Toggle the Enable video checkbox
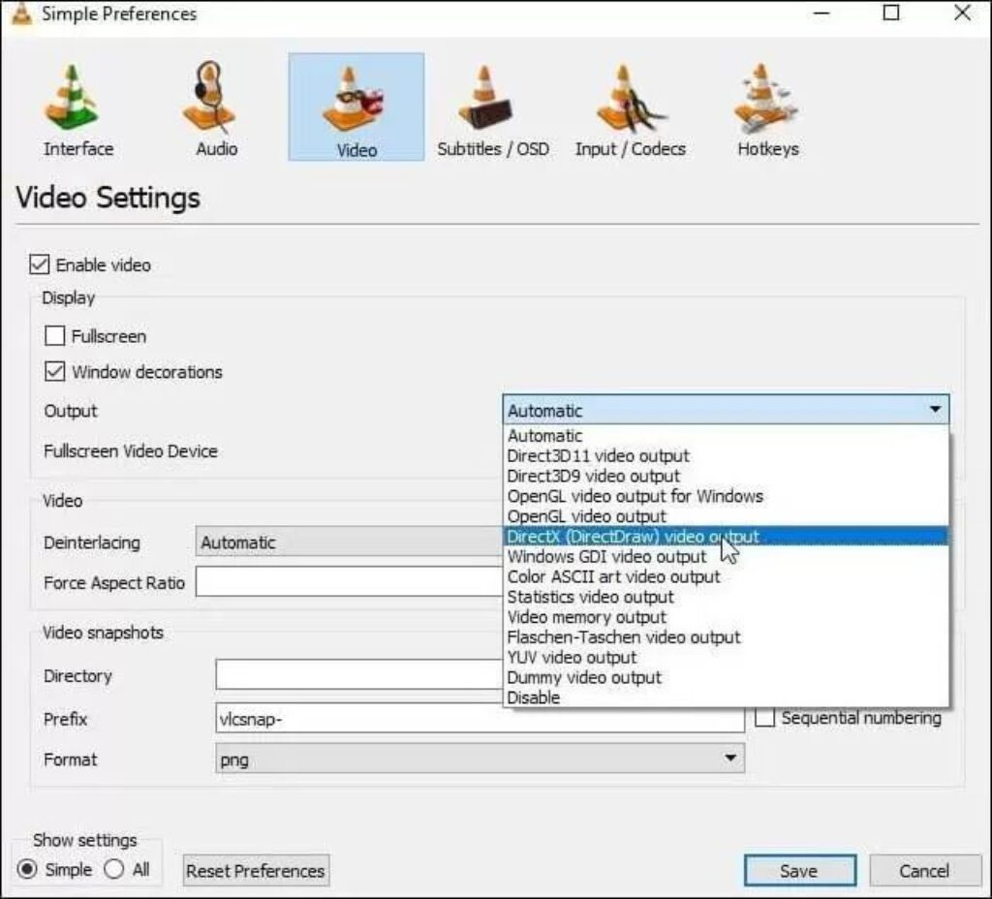This screenshot has width=992, height=899. click(39, 264)
